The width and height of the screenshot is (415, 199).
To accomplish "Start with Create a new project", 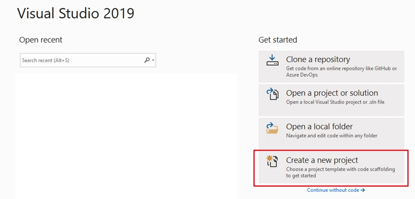I will pos(332,167).
